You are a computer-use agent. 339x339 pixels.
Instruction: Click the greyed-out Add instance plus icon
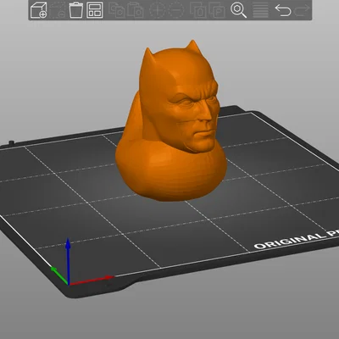point(157,10)
